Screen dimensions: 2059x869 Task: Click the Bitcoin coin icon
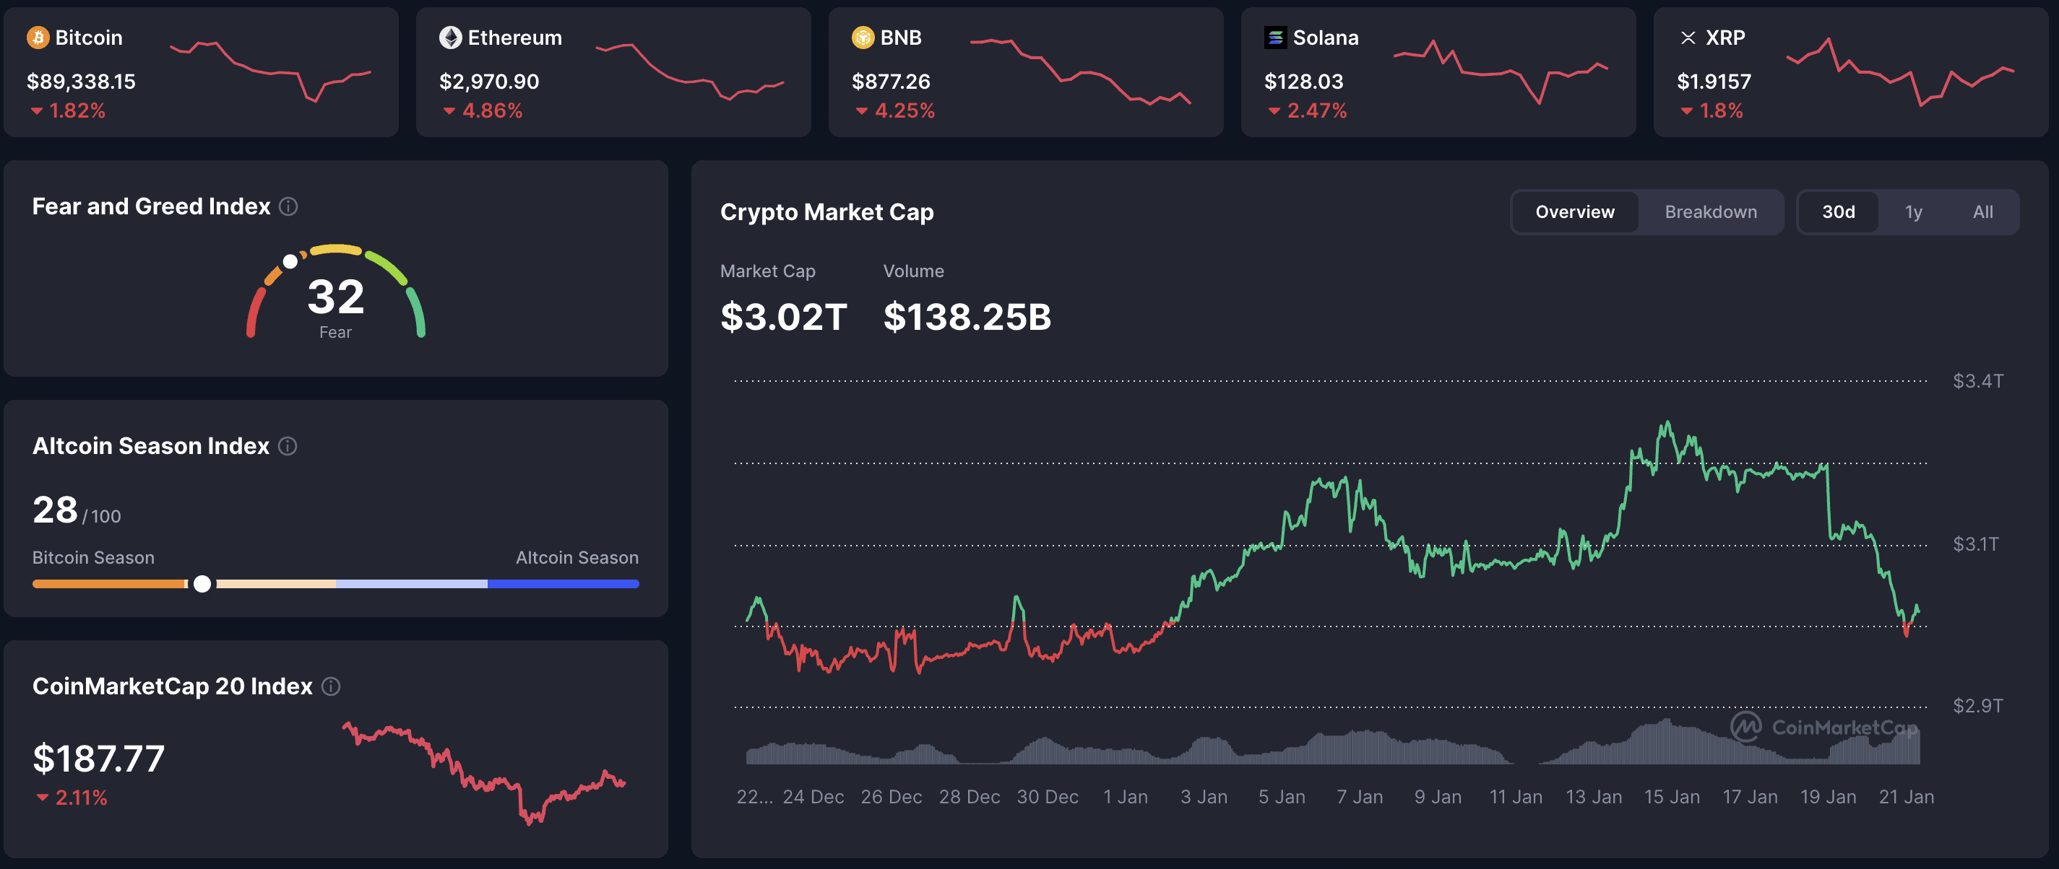37,37
